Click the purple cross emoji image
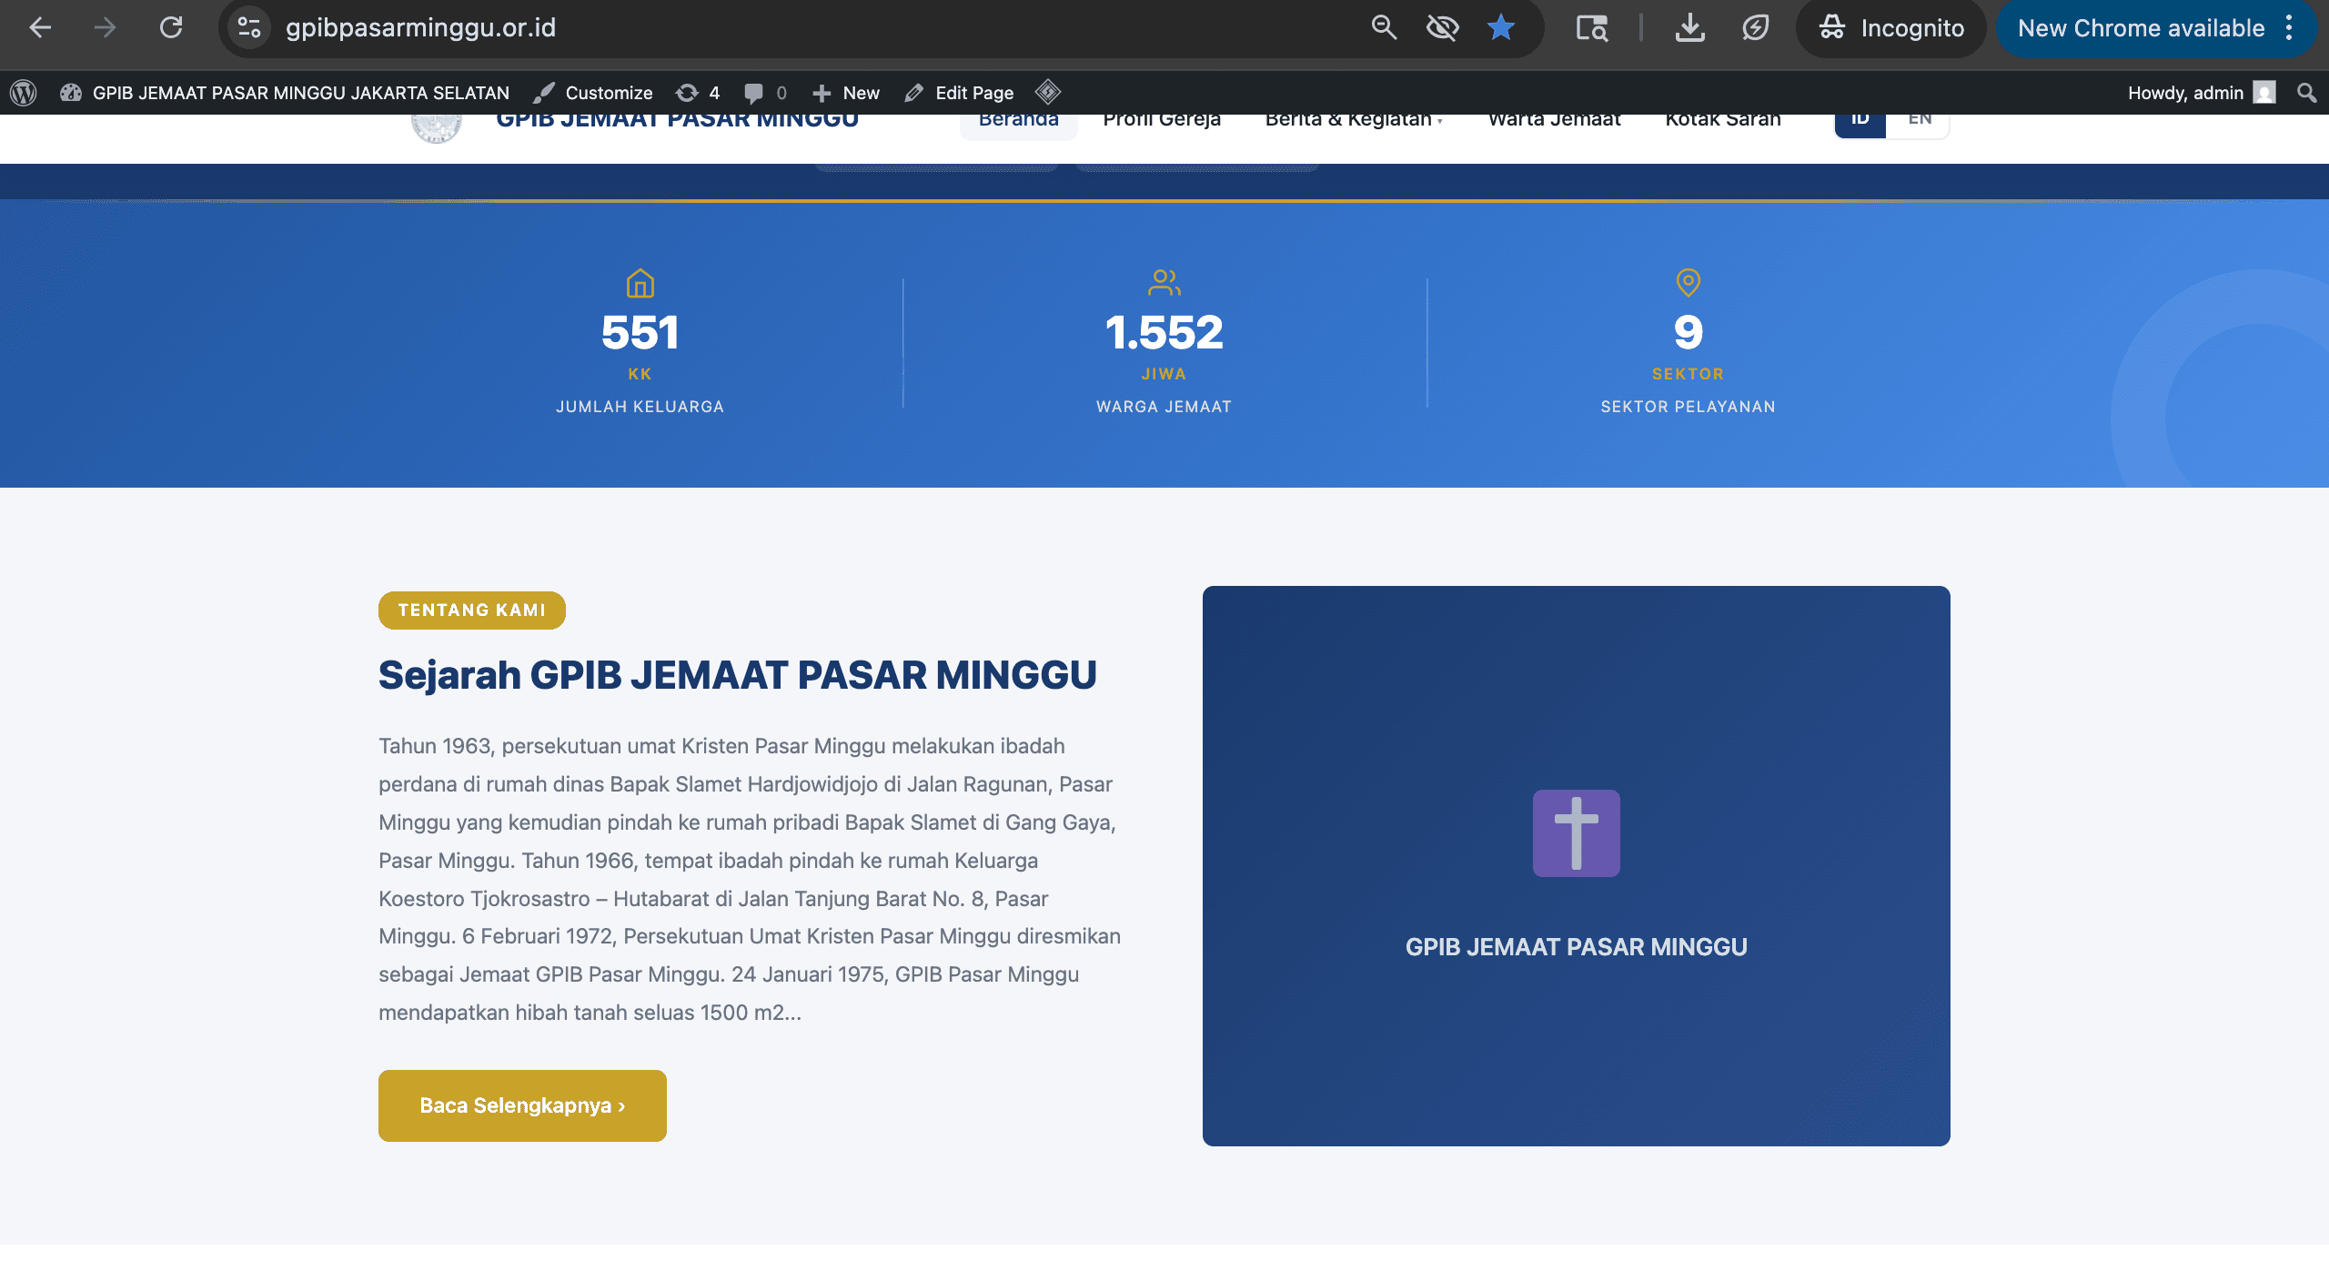This screenshot has height=1261, width=2329. [1577, 833]
